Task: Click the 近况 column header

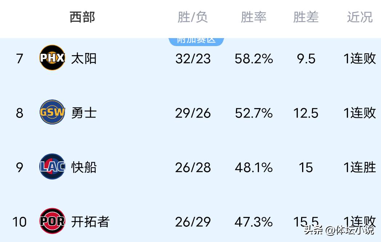Action: click(x=360, y=17)
